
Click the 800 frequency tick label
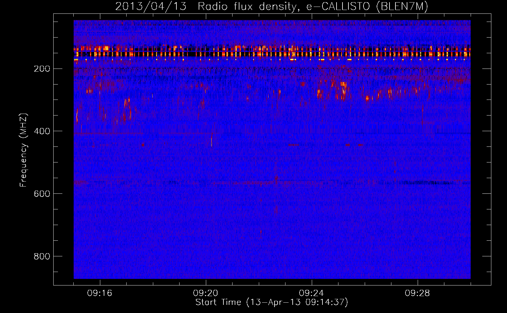(x=42, y=257)
